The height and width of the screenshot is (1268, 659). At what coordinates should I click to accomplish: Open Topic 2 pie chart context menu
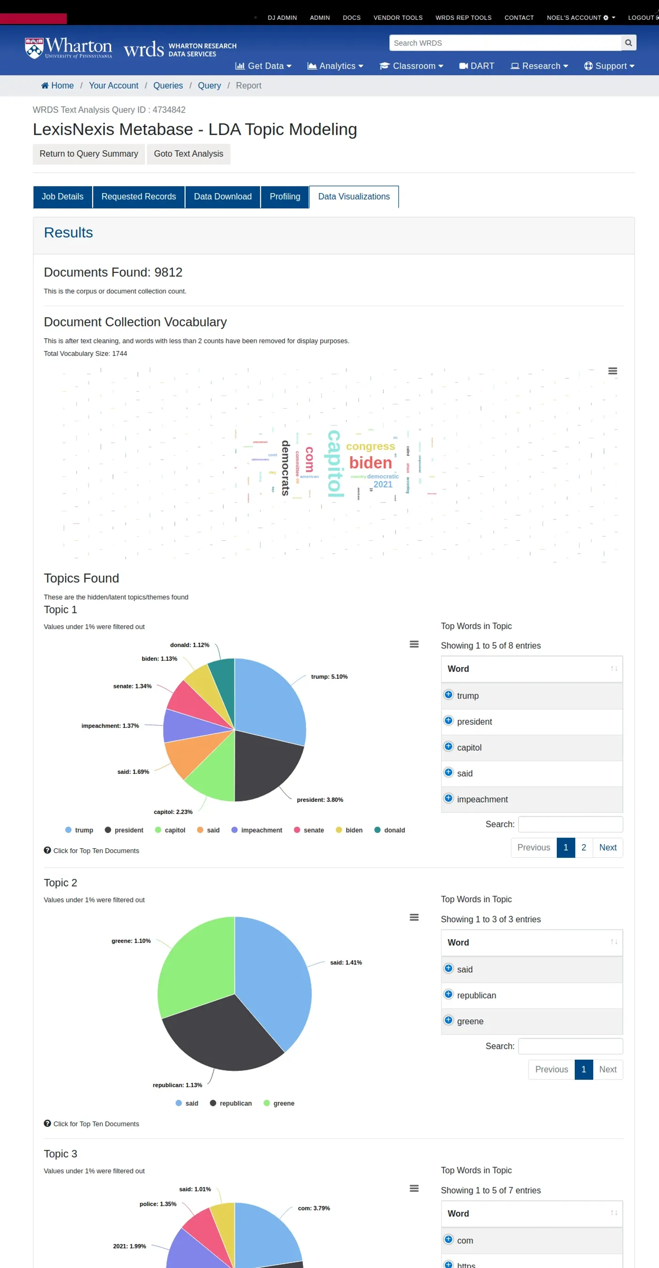click(x=414, y=918)
